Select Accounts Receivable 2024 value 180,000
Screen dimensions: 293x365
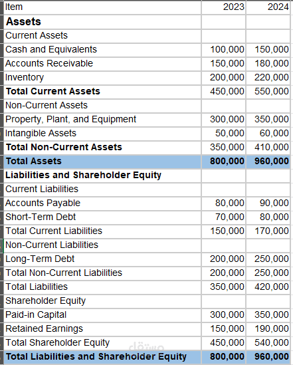tap(268, 64)
